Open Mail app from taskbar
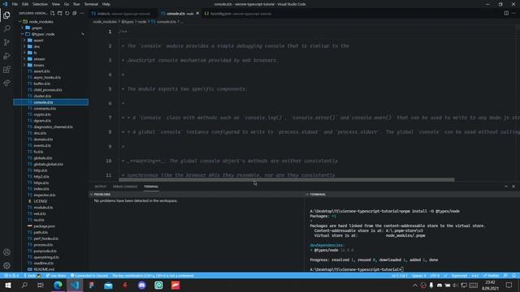The height and width of the screenshot is (292, 520). (108, 285)
